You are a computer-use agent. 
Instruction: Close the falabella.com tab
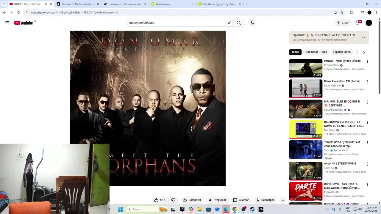coord(192,4)
